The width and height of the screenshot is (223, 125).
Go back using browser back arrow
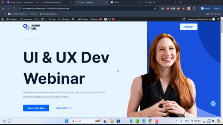click(x=3, y=8)
